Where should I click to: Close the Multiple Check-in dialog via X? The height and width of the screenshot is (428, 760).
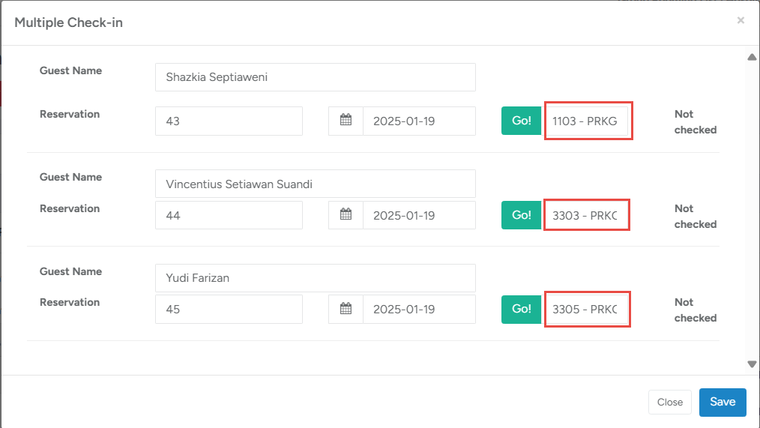point(741,21)
